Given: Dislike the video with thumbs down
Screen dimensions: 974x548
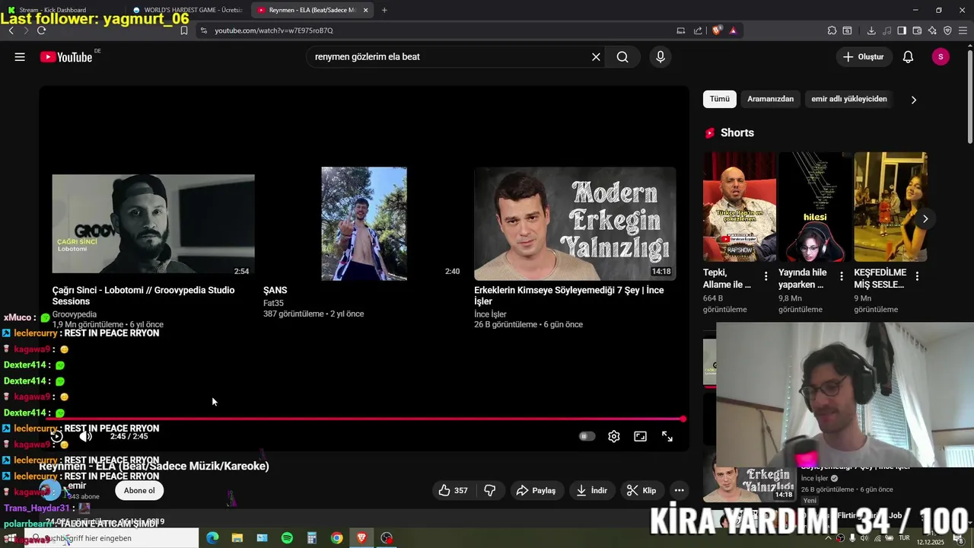Looking at the screenshot, I should (490, 490).
